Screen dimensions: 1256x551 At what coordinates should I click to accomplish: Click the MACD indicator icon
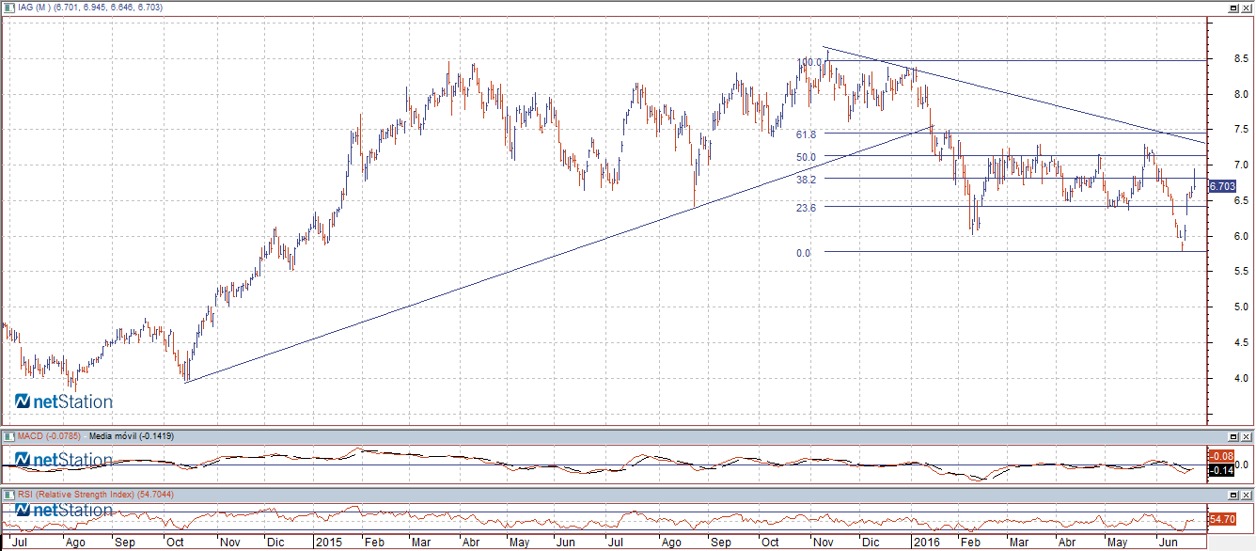[x=8, y=436]
